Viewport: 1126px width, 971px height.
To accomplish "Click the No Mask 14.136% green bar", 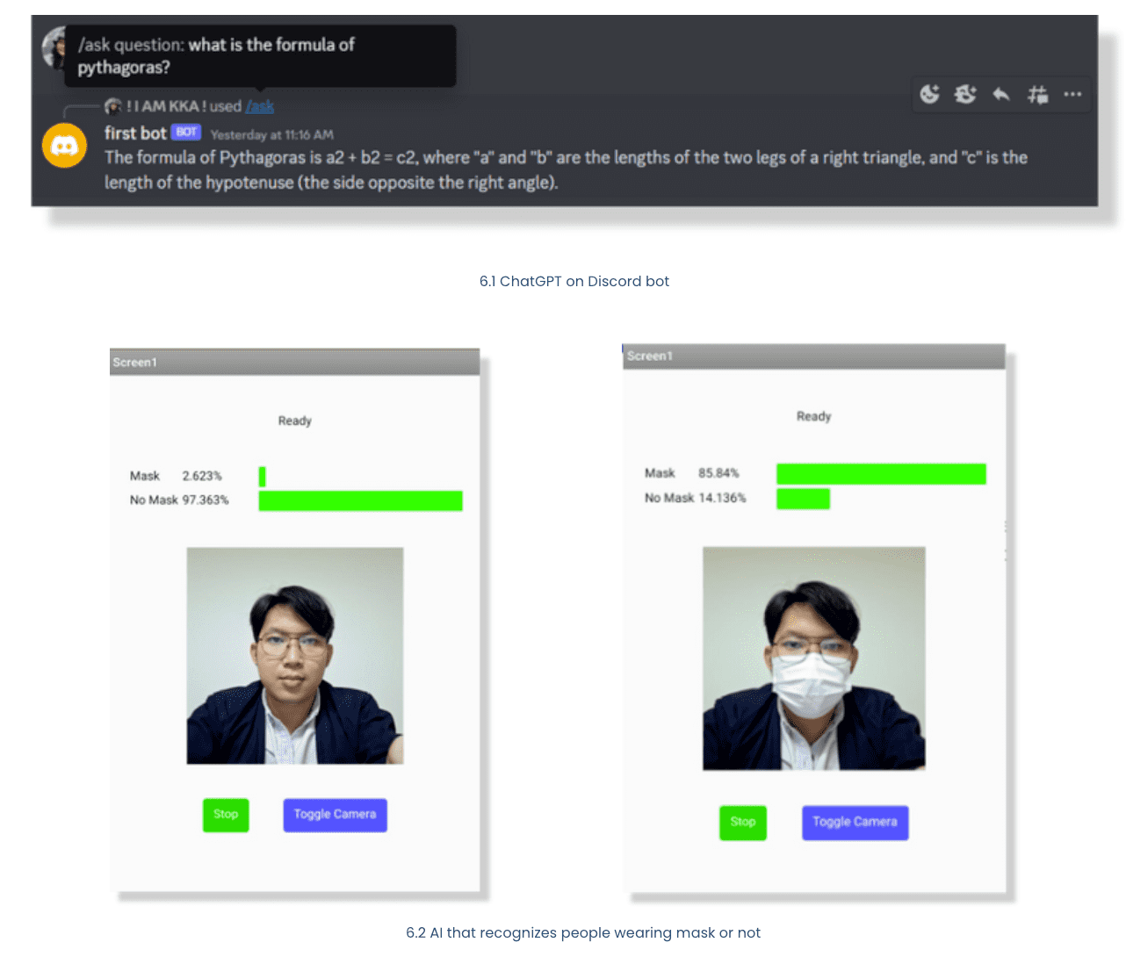I will [803, 499].
